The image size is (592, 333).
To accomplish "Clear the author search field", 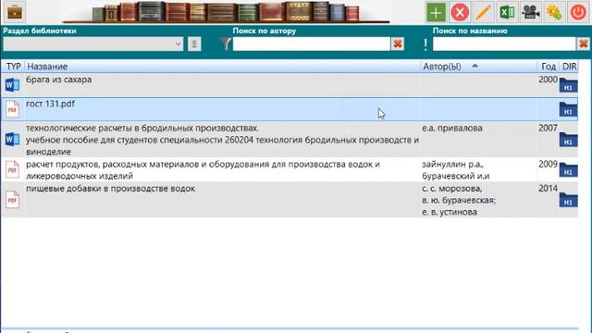I will tap(398, 43).
